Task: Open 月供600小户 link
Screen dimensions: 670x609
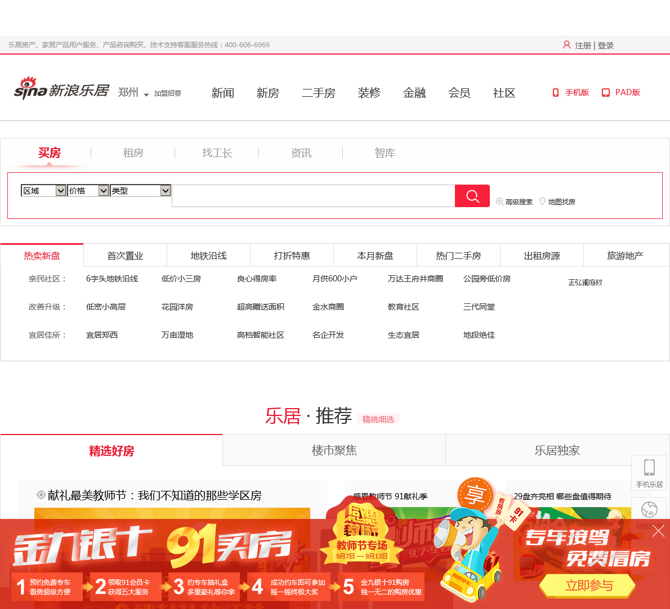Action: 334,279
